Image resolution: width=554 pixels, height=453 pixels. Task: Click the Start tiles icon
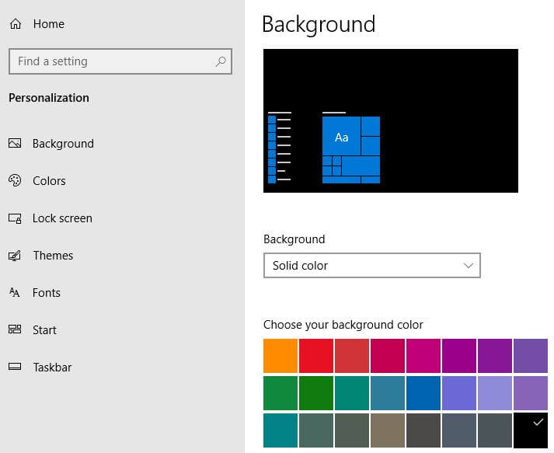(15, 330)
